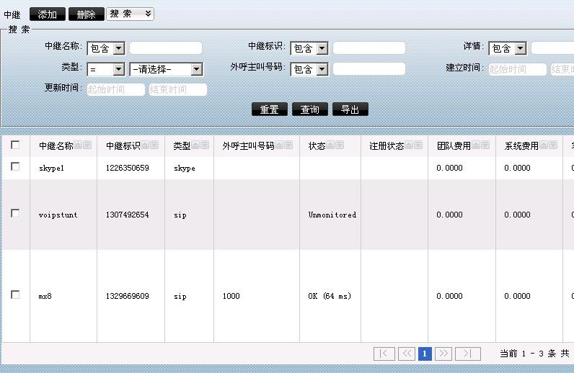Screen dimensions: 574x373
Task: Go to previous page of results
Action: click(406, 354)
